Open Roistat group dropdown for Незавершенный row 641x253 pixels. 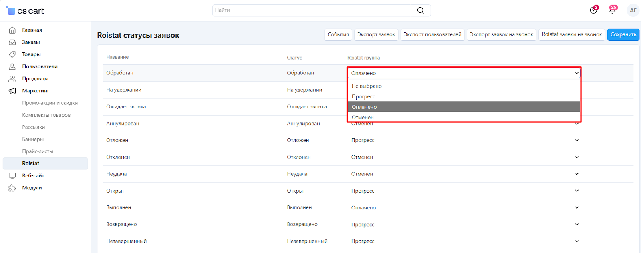click(x=464, y=241)
